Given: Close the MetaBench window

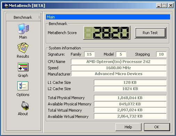Looking at the screenshot, I should [x=171, y=6].
